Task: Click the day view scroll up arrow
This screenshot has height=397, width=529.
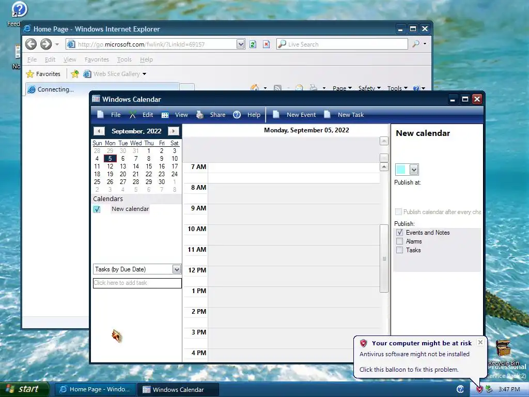Action: coord(384,166)
